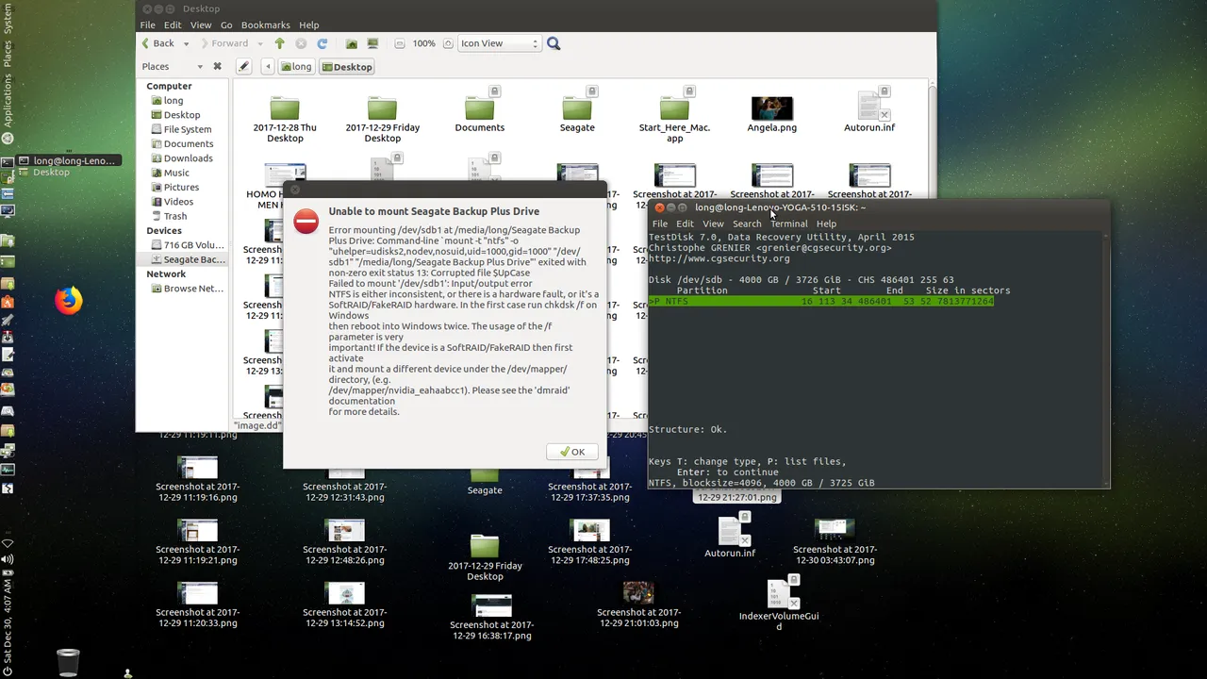Screen dimensions: 1207x679
Task: Open the terminal window's File menu
Action: click(660, 224)
